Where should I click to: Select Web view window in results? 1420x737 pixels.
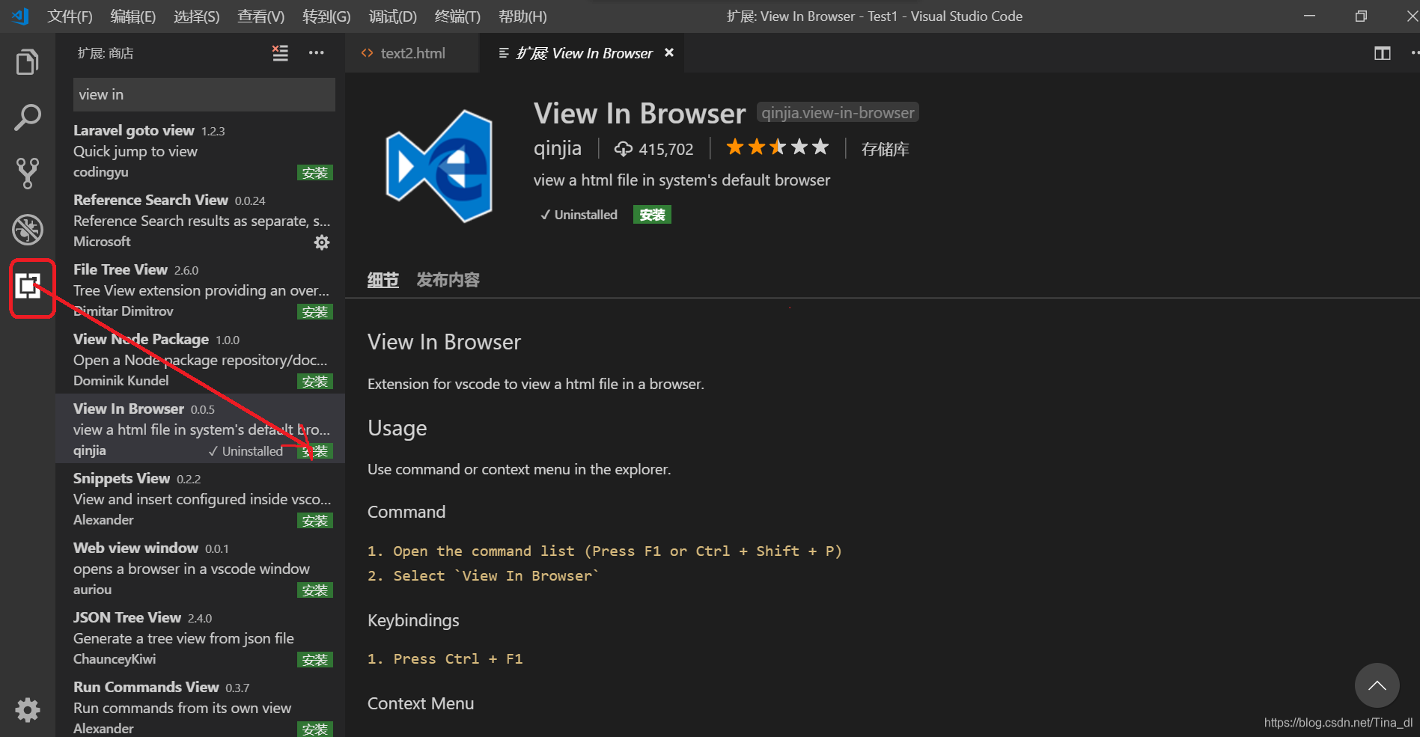pyautogui.click(x=201, y=568)
